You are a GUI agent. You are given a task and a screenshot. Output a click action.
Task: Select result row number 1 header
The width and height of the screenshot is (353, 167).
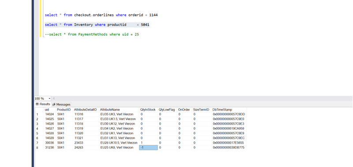[39, 114]
